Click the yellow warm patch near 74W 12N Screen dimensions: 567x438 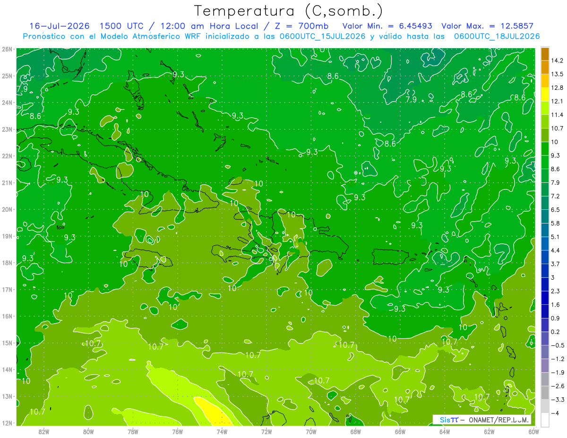click(x=214, y=412)
